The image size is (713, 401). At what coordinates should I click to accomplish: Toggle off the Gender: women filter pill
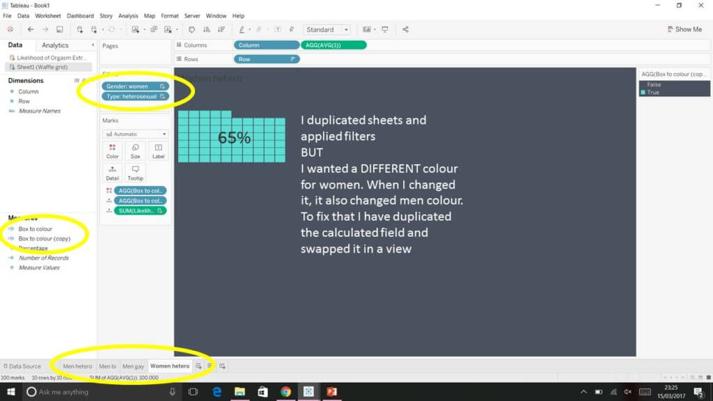click(134, 86)
